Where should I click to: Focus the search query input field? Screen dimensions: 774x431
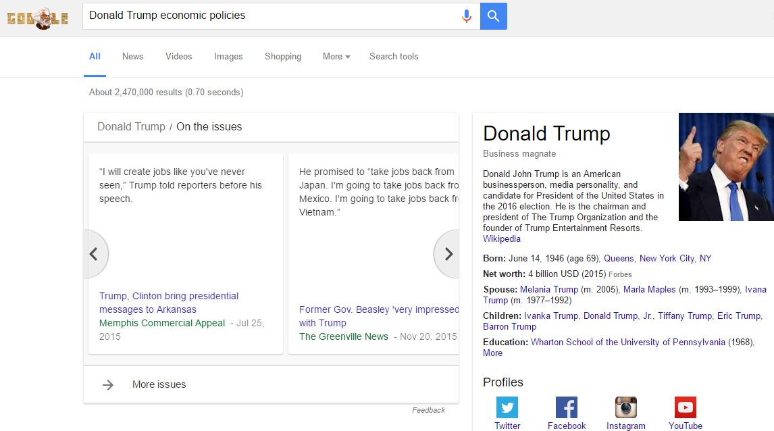[x=270, y=16]
